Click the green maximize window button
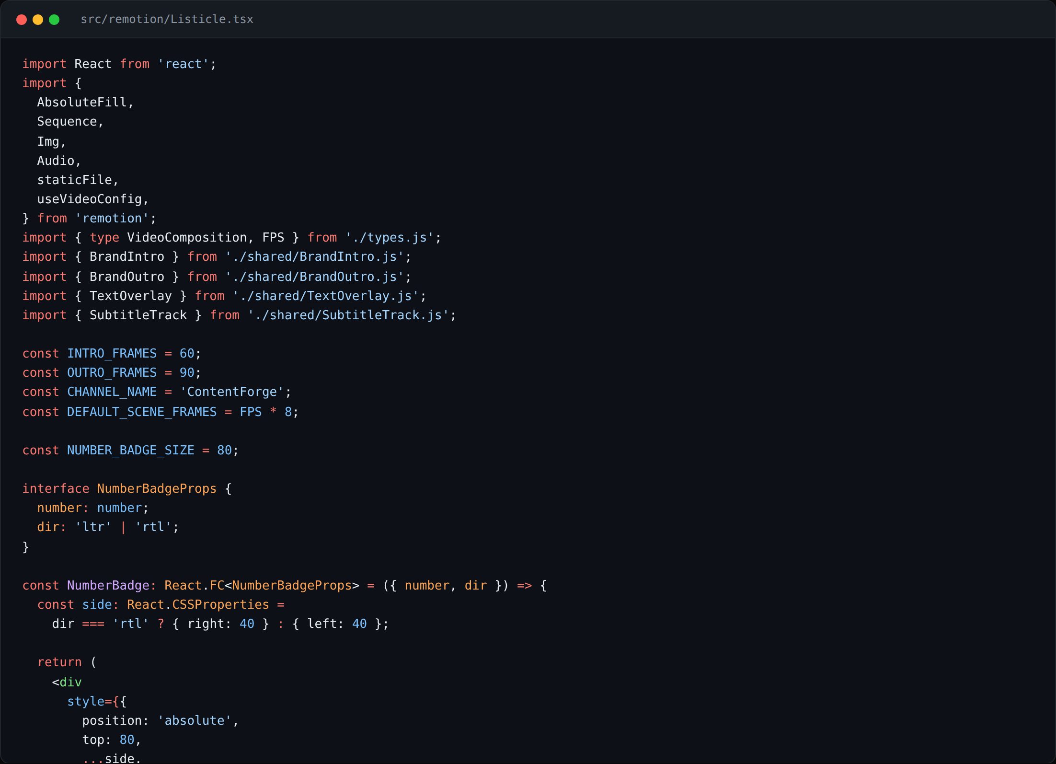Image resolution: width=1056 pixels, height=764 pixels. (54, 20)
